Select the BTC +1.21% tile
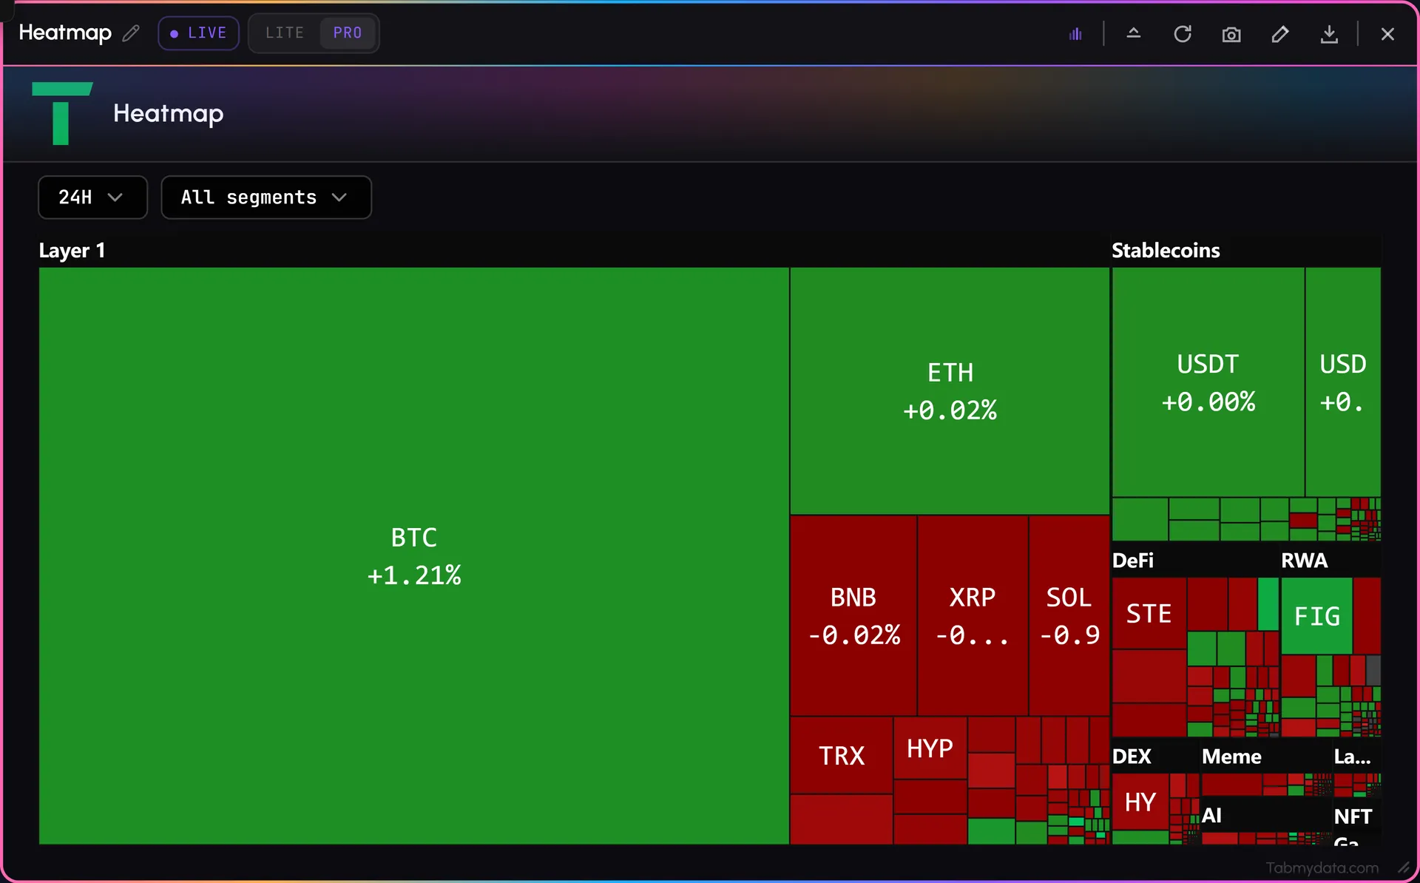The height and width of the screenshot is (883, 1420). point(414,555)
